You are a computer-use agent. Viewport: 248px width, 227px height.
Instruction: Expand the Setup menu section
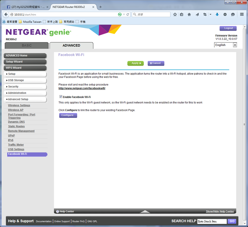[x=25, y=74]
